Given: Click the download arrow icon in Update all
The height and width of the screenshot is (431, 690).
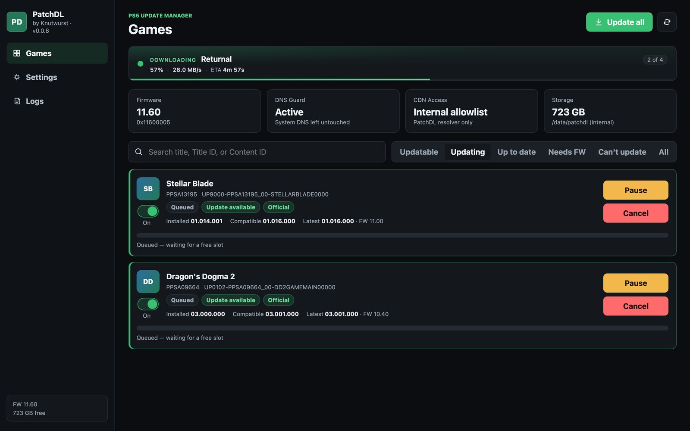Looking at the screenshot, I should pos(599,22).
